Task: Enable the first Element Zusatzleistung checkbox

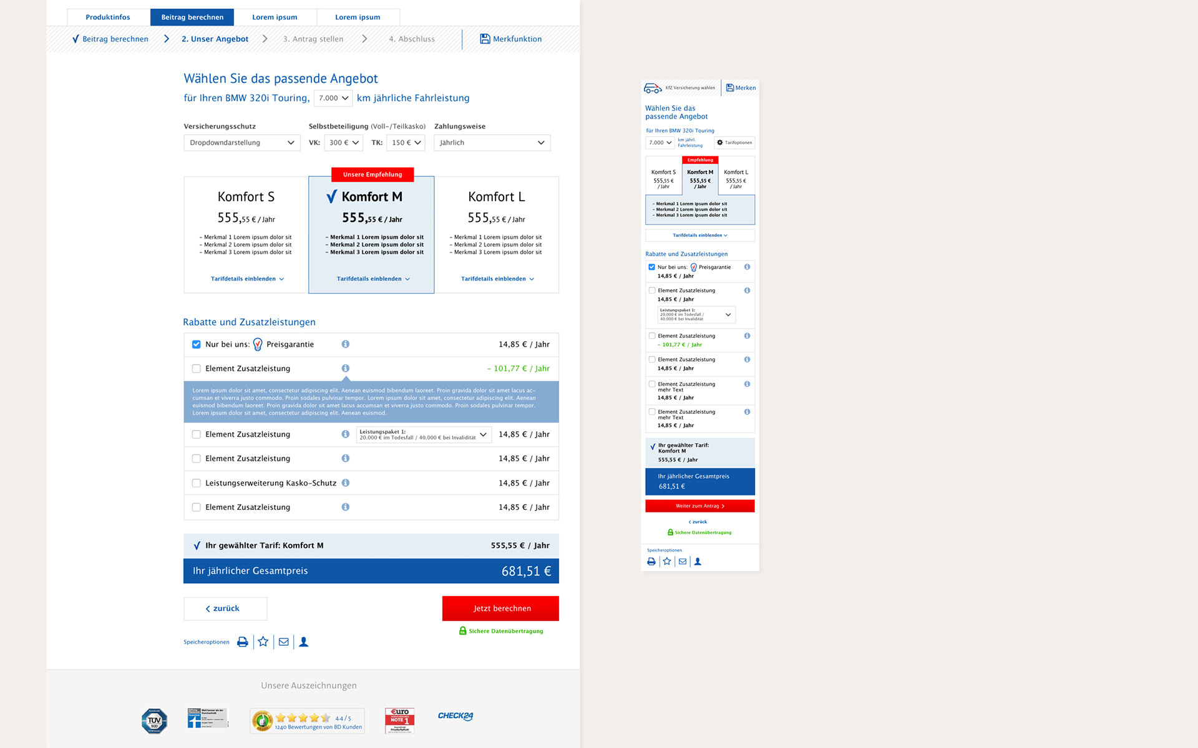Action: 196,368
